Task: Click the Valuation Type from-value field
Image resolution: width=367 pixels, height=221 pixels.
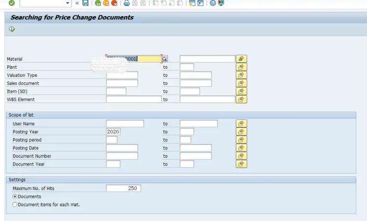Action: [x=122, y=75]
